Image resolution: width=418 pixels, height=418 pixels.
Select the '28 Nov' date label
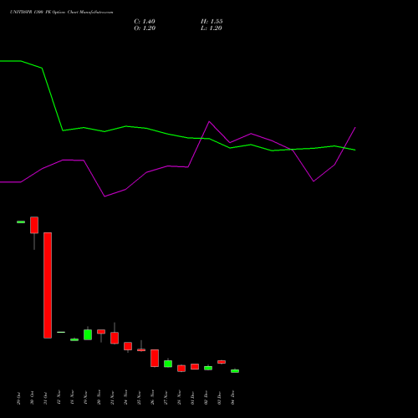(179, 398)
